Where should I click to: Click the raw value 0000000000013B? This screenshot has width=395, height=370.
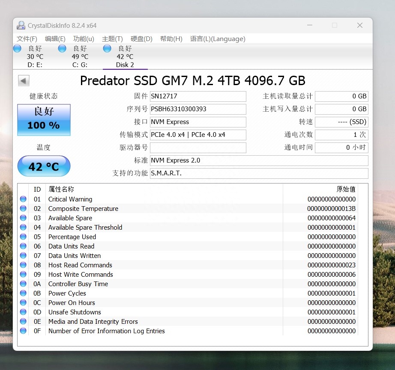(331, 208)
